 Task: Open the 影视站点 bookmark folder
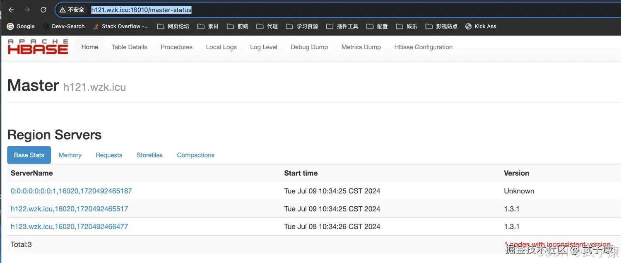(x=441, y=26)
